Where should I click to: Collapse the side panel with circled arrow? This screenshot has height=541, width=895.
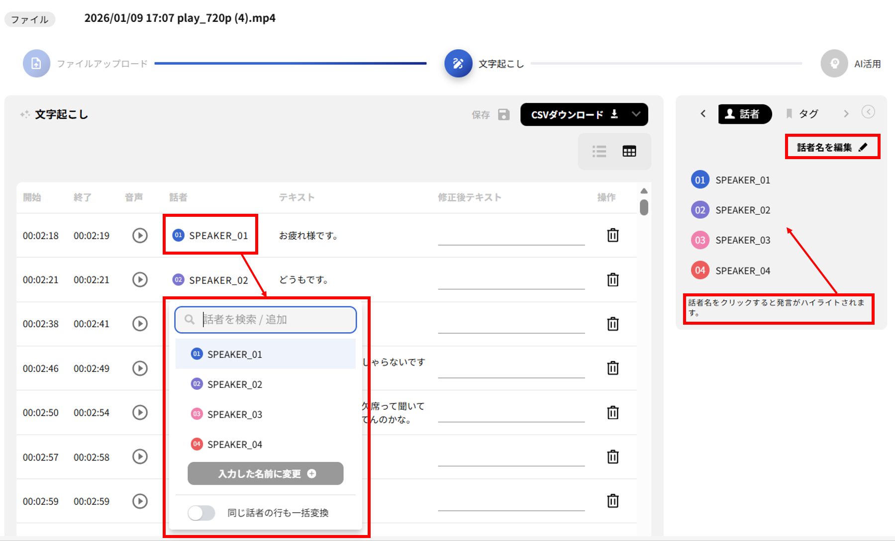click(868, 112)
